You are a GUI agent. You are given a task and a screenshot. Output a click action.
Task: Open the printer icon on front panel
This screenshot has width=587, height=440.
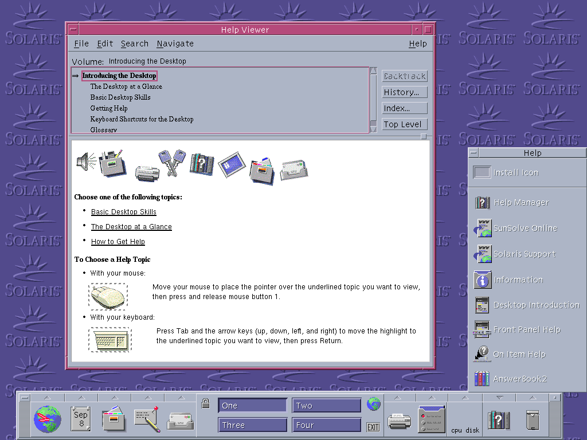(x=399, y=421)
